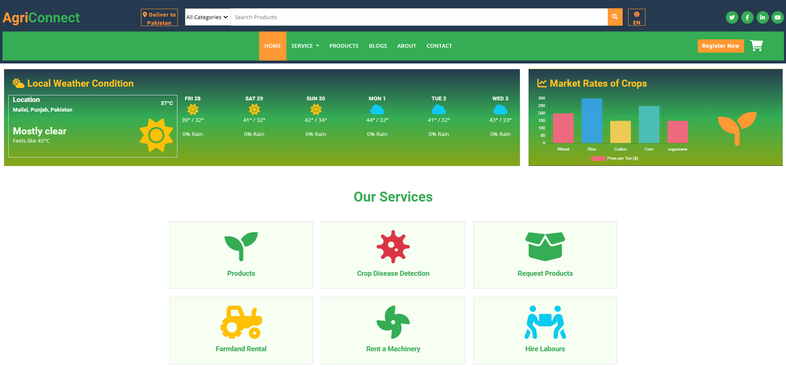Open the LinkedIn social link icon
Screen dimensions: 786x367
[762, 17]
